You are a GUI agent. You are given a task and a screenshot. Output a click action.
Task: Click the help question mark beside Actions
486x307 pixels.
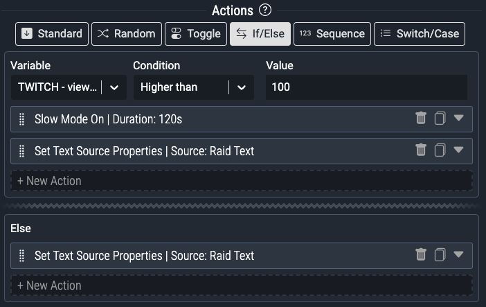[264, 10]
